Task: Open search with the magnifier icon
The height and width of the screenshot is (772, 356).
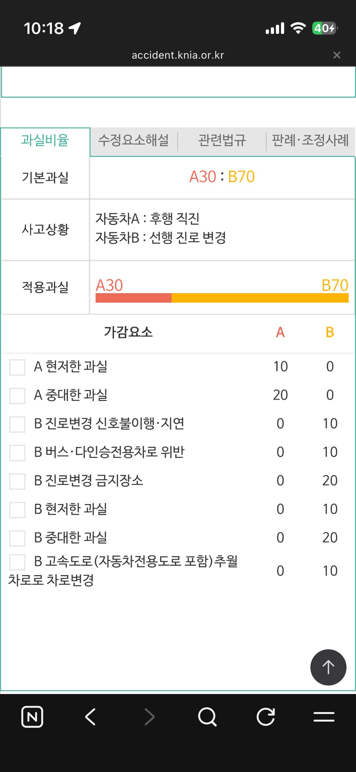Action: 207,717
